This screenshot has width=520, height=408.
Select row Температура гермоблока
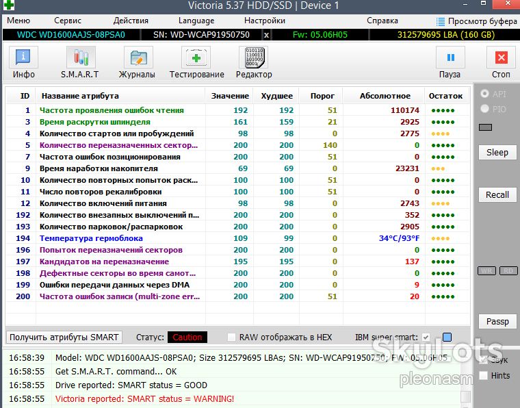(237, 238)
